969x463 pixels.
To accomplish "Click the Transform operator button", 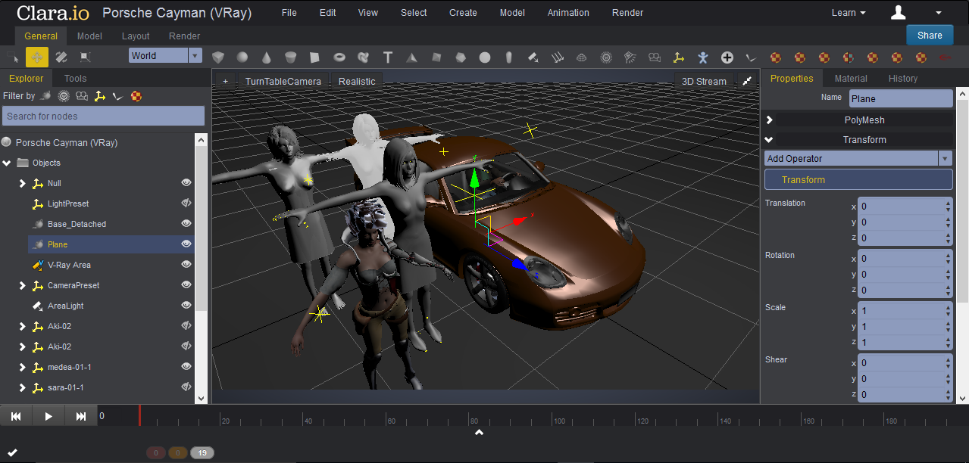I will point(858,179).
